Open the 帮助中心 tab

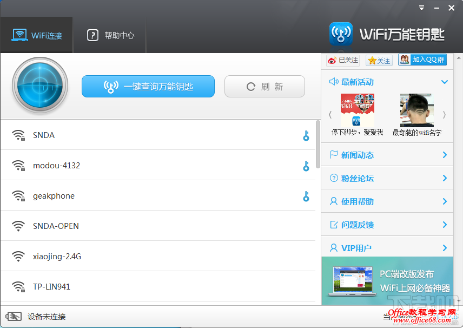(110, 34)
